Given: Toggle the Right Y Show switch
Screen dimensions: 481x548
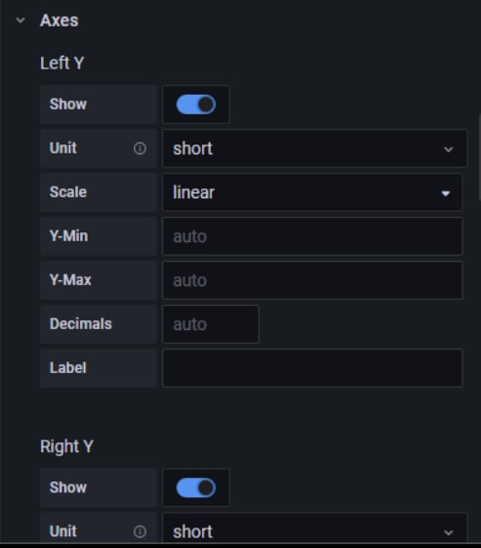Looking at the screenshot, I should pos(196,487).
